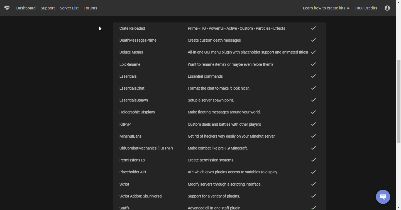Select the Placeholder API plugin name
The image size is (401, 210).
coord(133,172)
